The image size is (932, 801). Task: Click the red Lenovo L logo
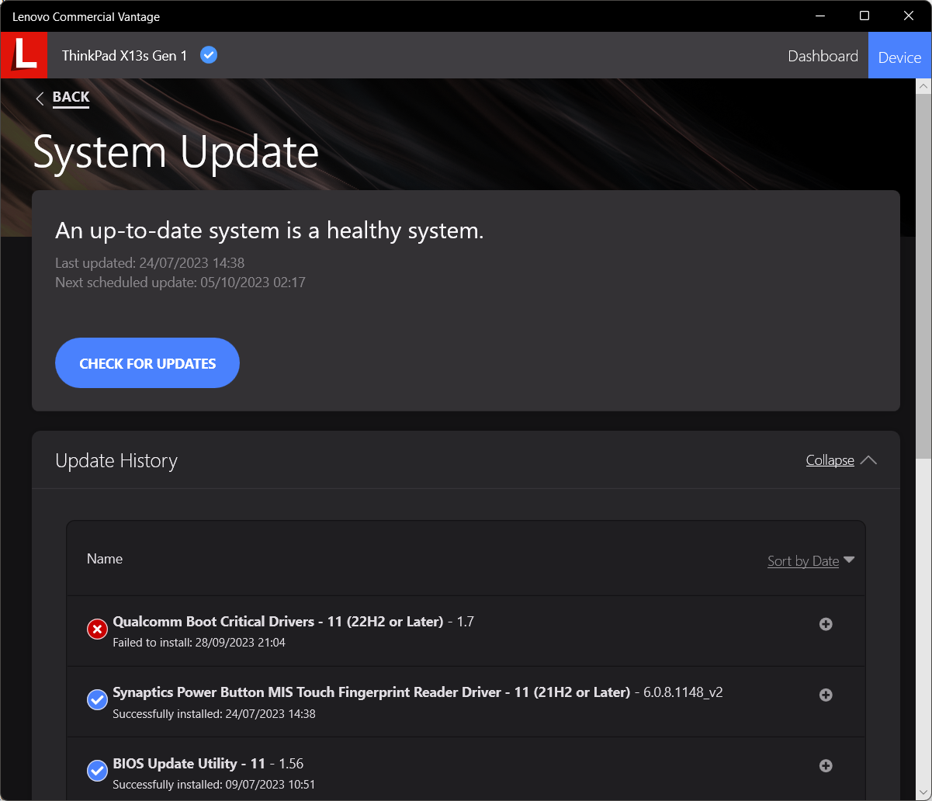tap(24, 55)
